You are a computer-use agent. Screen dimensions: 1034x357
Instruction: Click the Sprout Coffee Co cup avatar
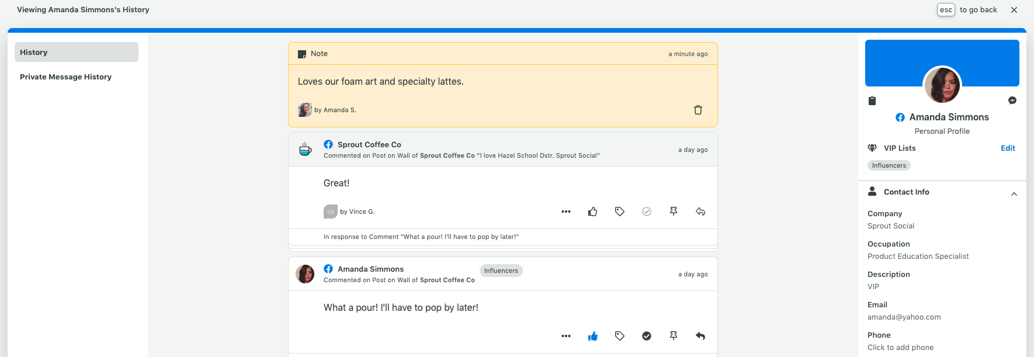coord(305,149)
